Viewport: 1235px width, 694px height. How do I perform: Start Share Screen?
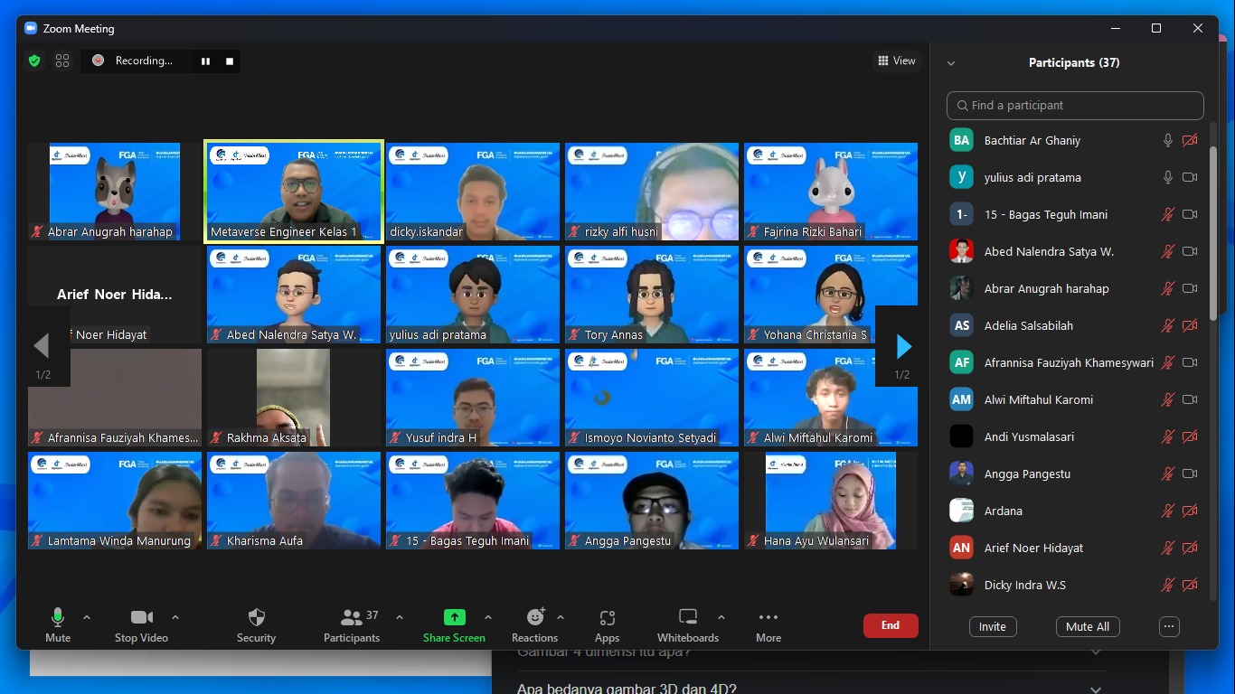tap(454, 624)
